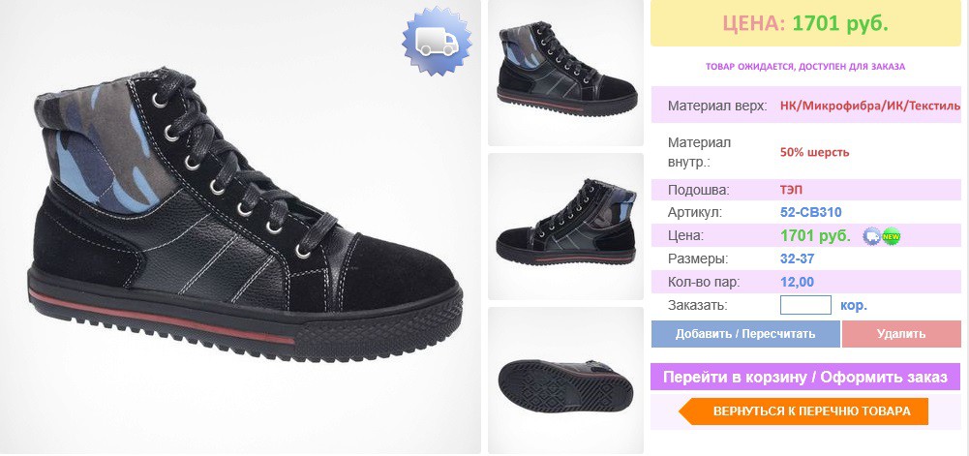Click the 50% шерсть lining value
Viewport: 969px width, 456px height.
point(814,152)
